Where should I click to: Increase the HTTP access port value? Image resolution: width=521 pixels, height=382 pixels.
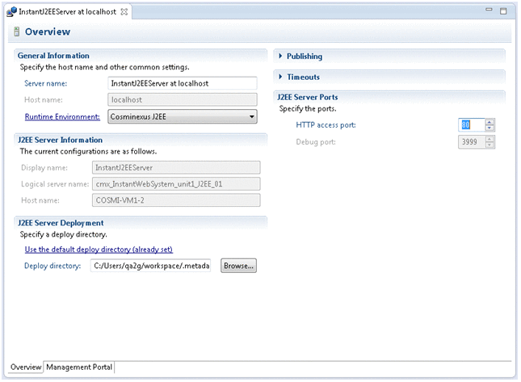[490, 122]
